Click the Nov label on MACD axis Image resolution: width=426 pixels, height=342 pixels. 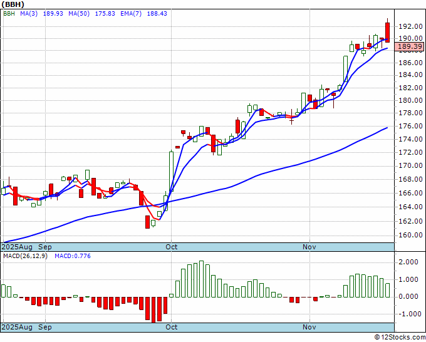(309, 327)
